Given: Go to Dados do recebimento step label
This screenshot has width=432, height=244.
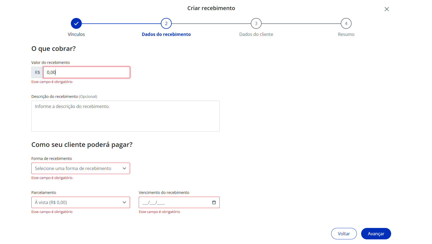Looking at the screenshot, I should [x=166, y=34].
